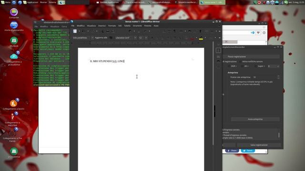
Task: Open the Formato menu in Writer
Action: click(x=112, y=26)
